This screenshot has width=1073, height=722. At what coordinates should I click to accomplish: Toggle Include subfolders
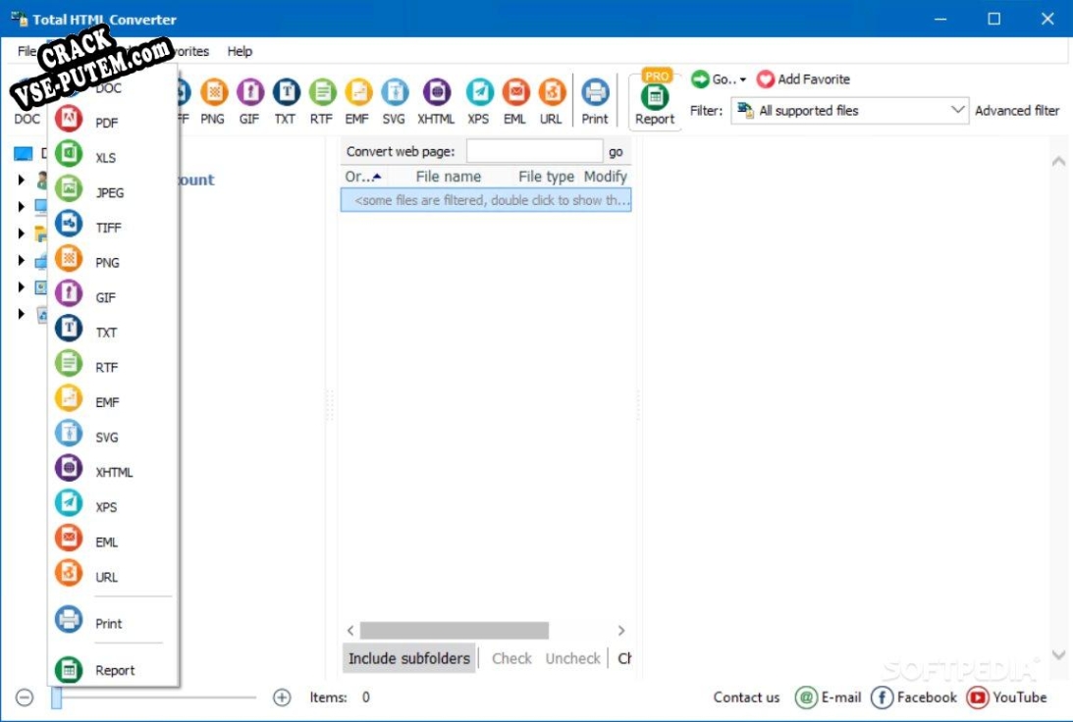pos(407,658)
